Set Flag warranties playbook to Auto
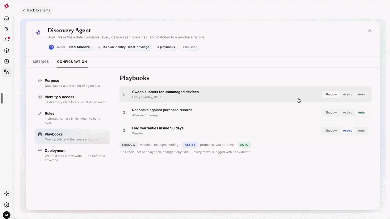The width and height of the screenshot is (390, 219). click(361, 131)
